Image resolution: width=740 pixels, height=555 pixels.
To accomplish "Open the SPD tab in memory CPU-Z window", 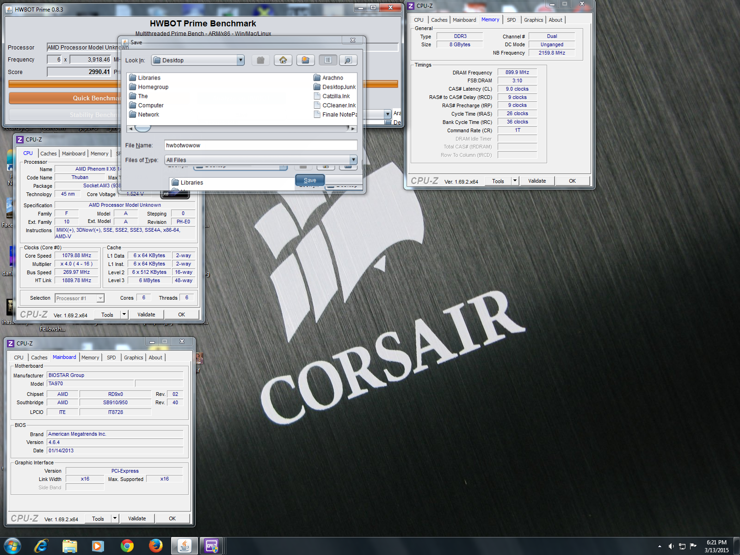I will click(x=511, y=20).
